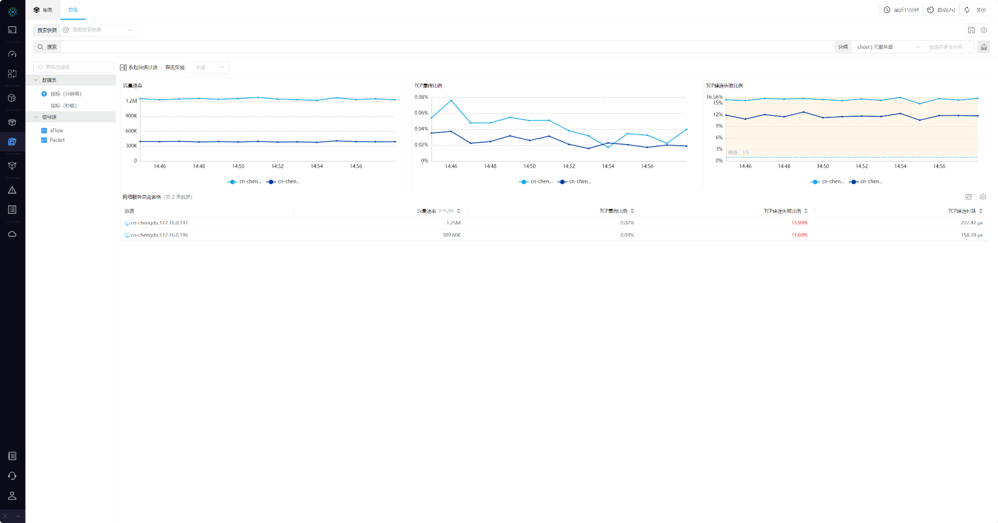Collapse the 数据表 section

point(36,80)
